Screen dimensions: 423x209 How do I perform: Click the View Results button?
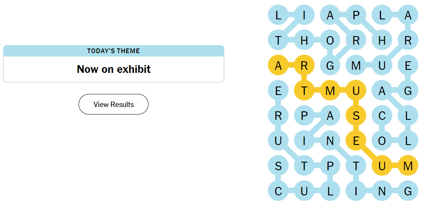tap(113, 104)
